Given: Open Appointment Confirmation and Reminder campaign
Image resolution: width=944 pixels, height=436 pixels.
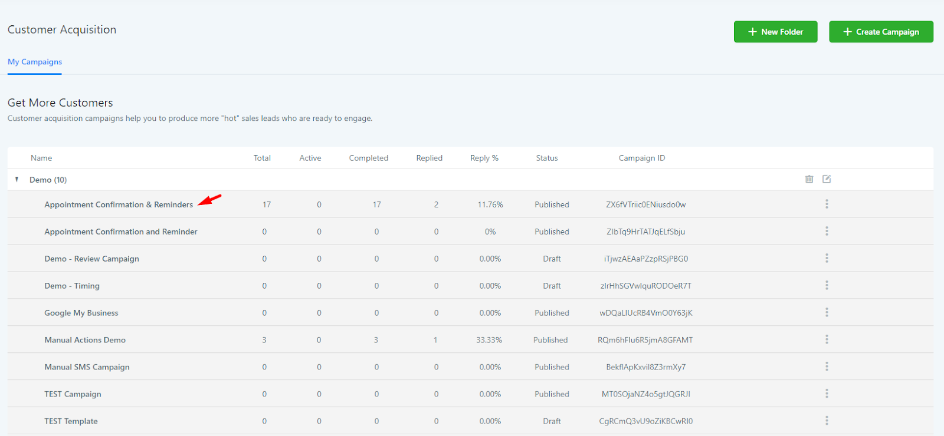Looking at the screenshot, I should [121, 232].
